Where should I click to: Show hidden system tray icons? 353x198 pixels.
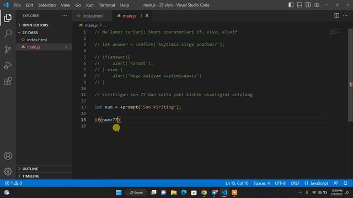(300, 193)
